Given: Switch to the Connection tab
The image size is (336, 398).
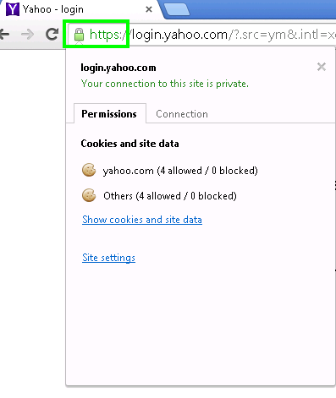Looking at the screenshot, I should click(x=182, y=114).
